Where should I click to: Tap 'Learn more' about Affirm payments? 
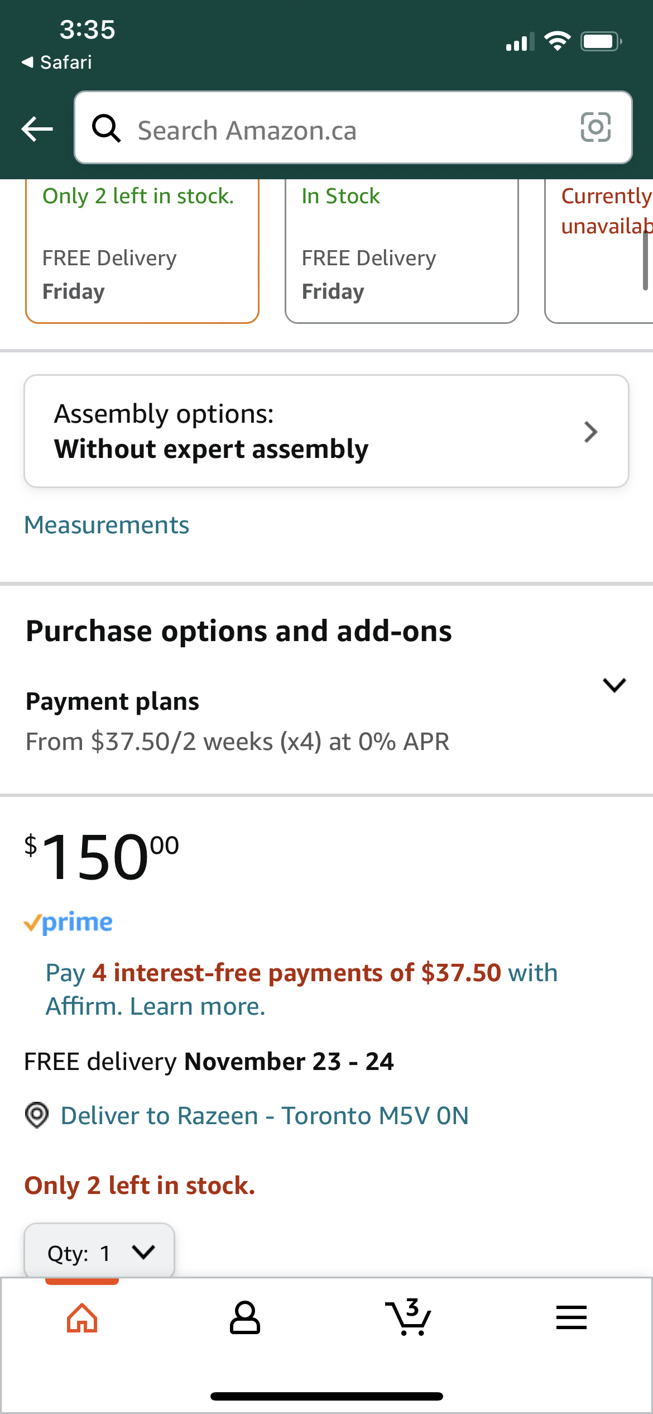198,1006
